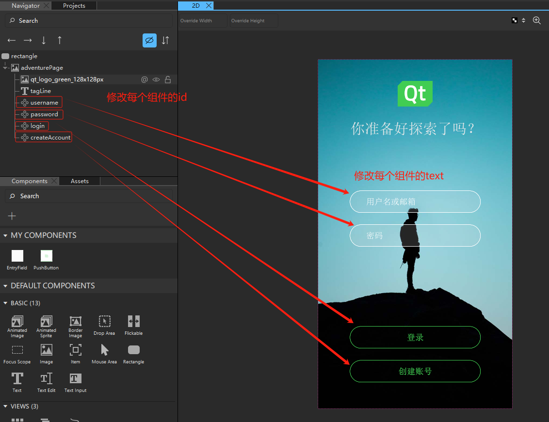The height and width of the screenshot is (422, 549).
Task: Click the plus add-module button
Action: (x=12, y=216)
